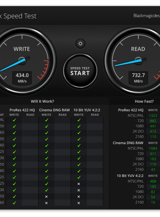Click the How Fast? heading
160x217 pixels.
click(144, 101)
